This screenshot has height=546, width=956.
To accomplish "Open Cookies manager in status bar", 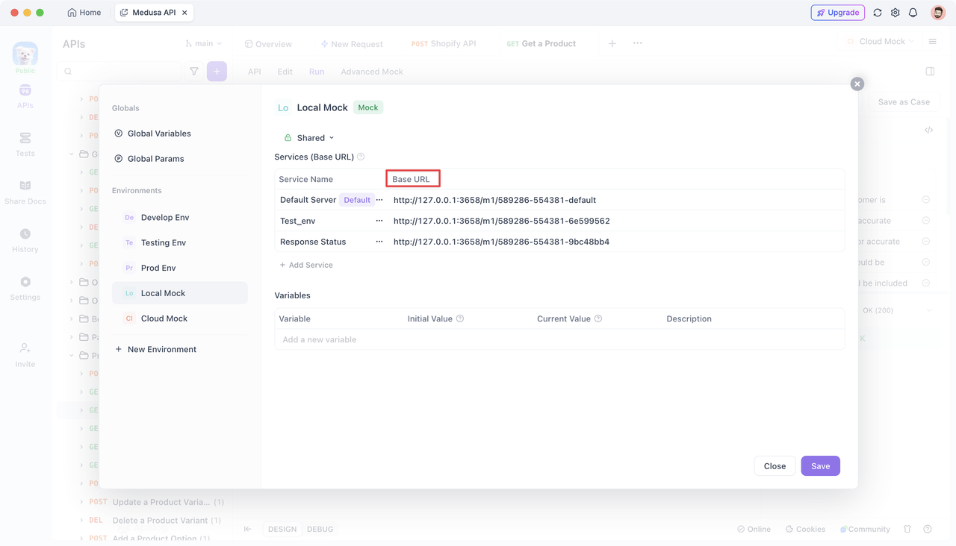I will click(x=805, y=529).
